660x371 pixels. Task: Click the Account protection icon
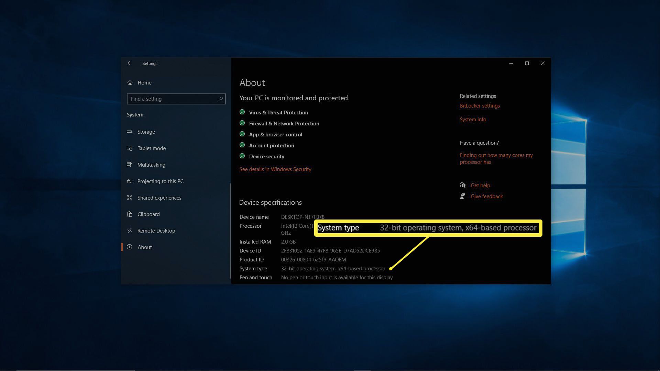point(242,145)
